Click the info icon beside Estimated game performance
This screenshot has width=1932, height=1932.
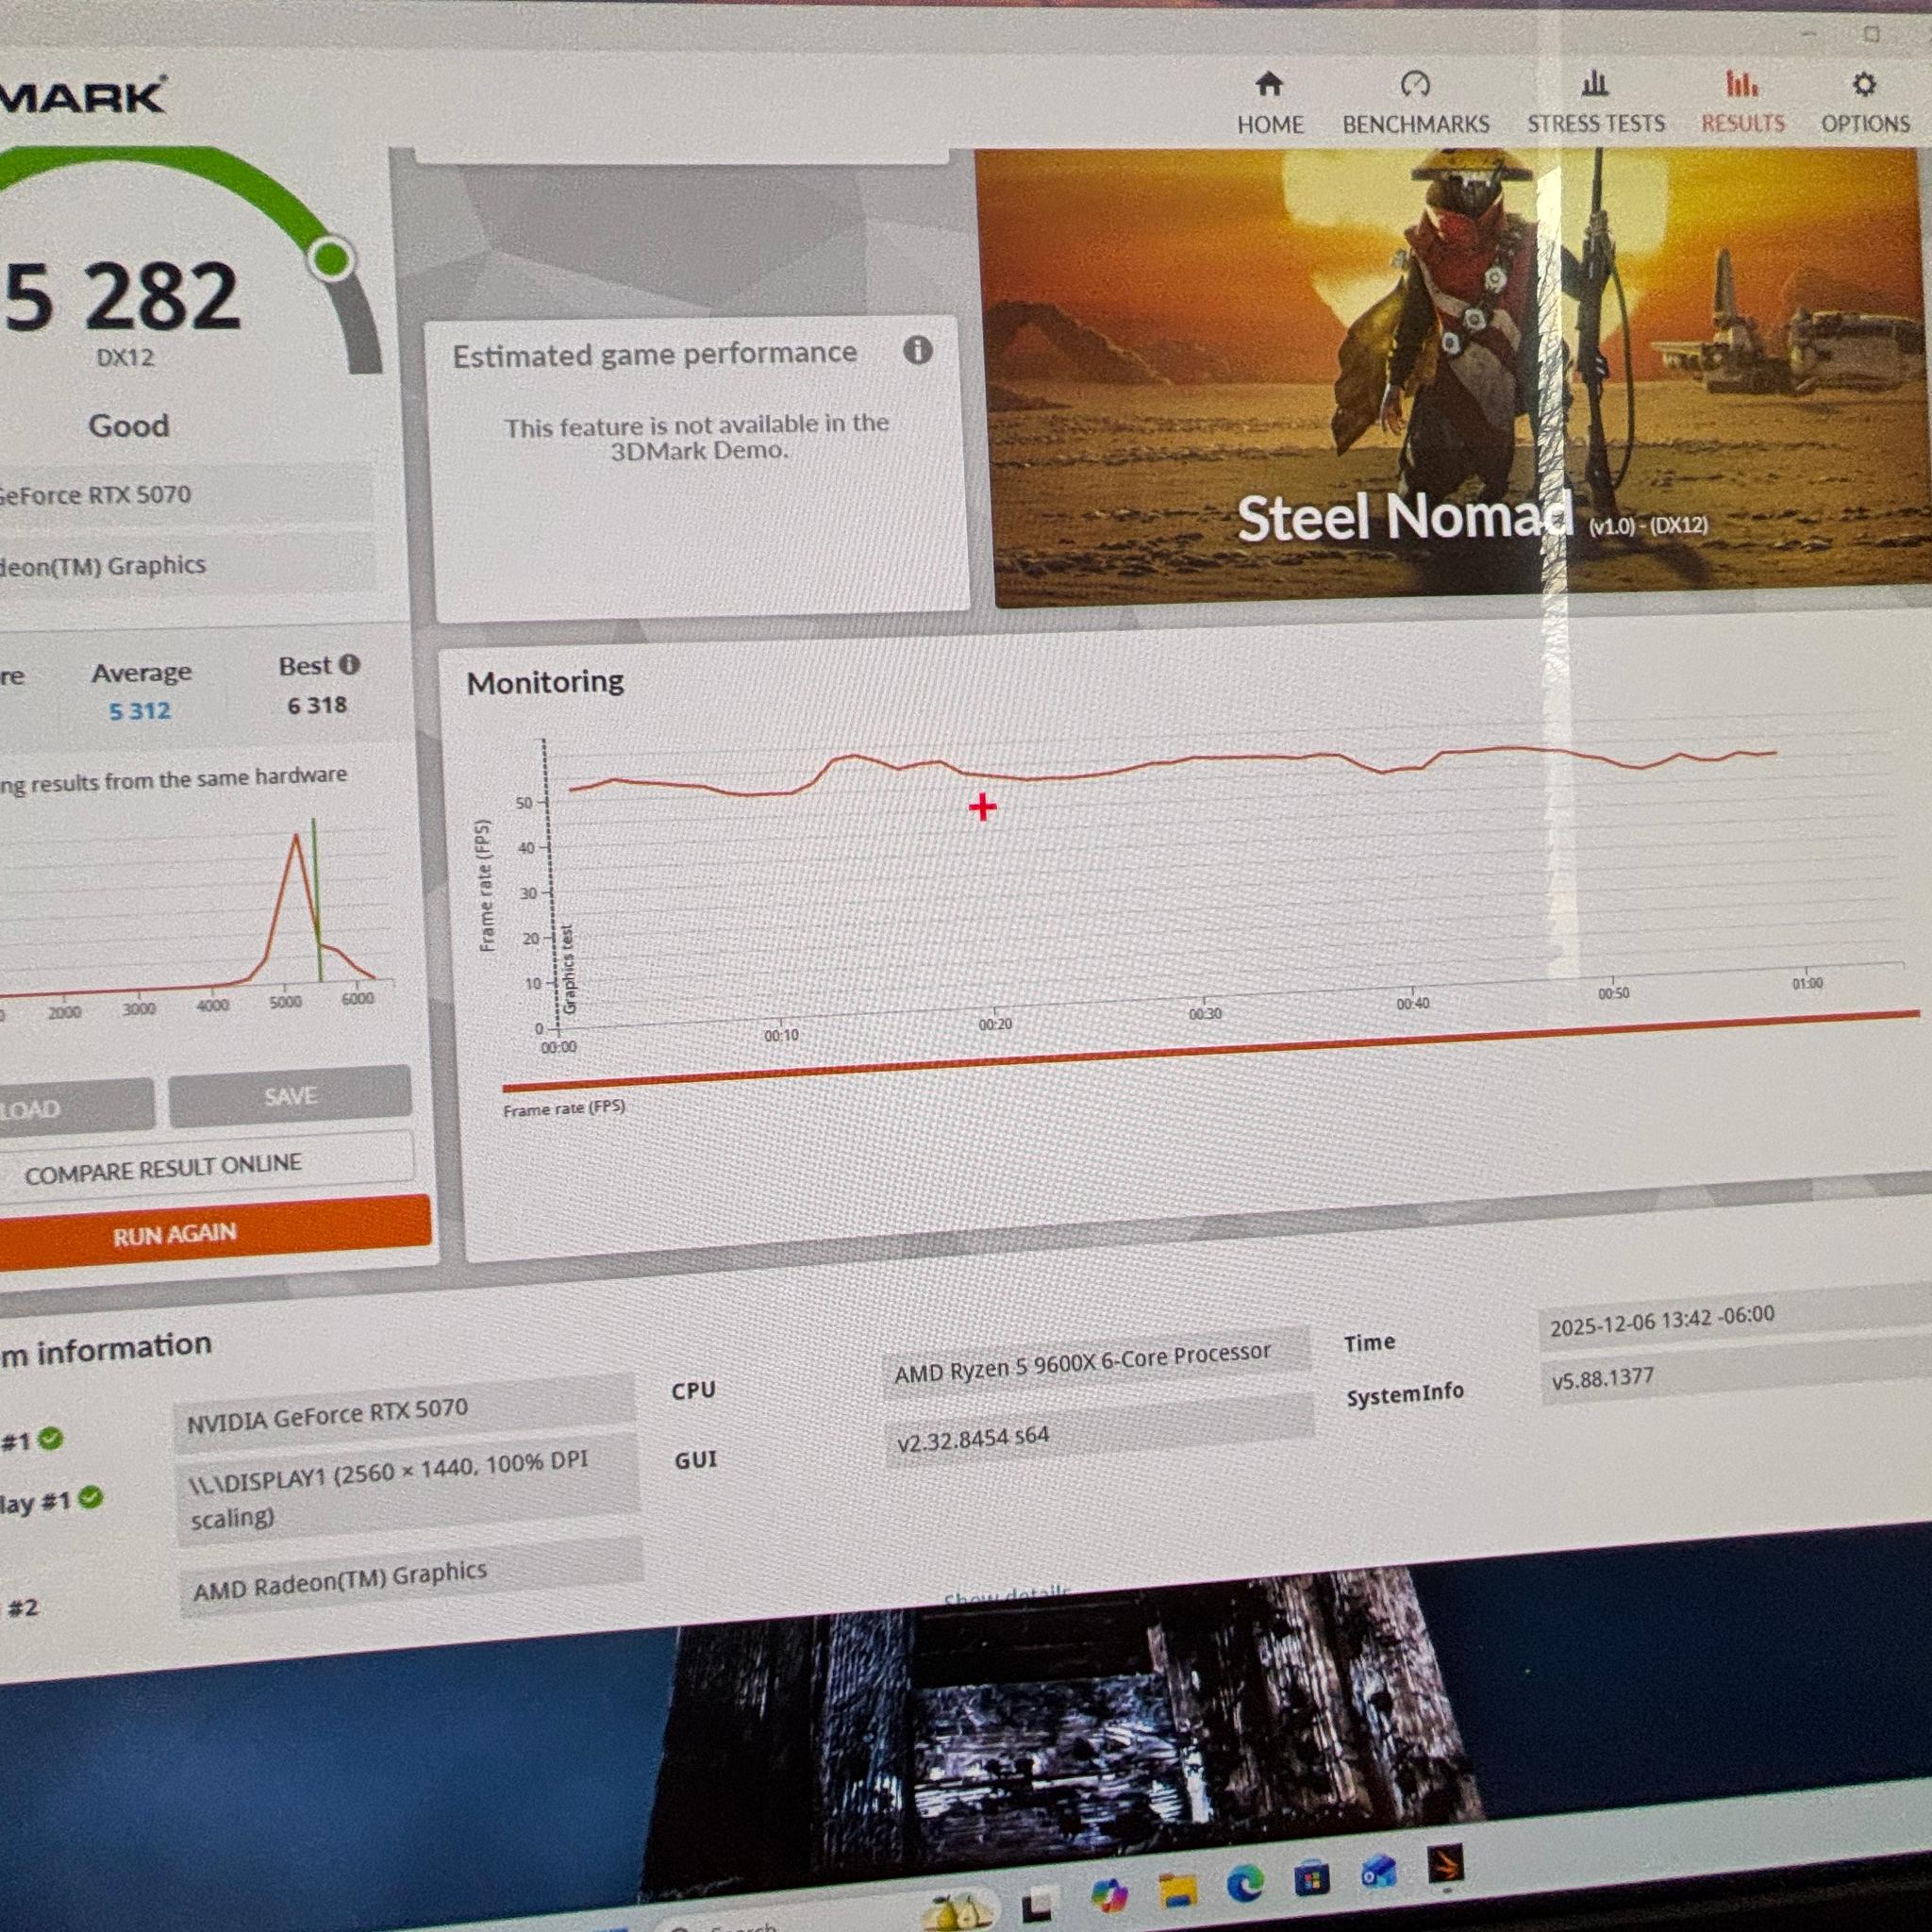918,352
